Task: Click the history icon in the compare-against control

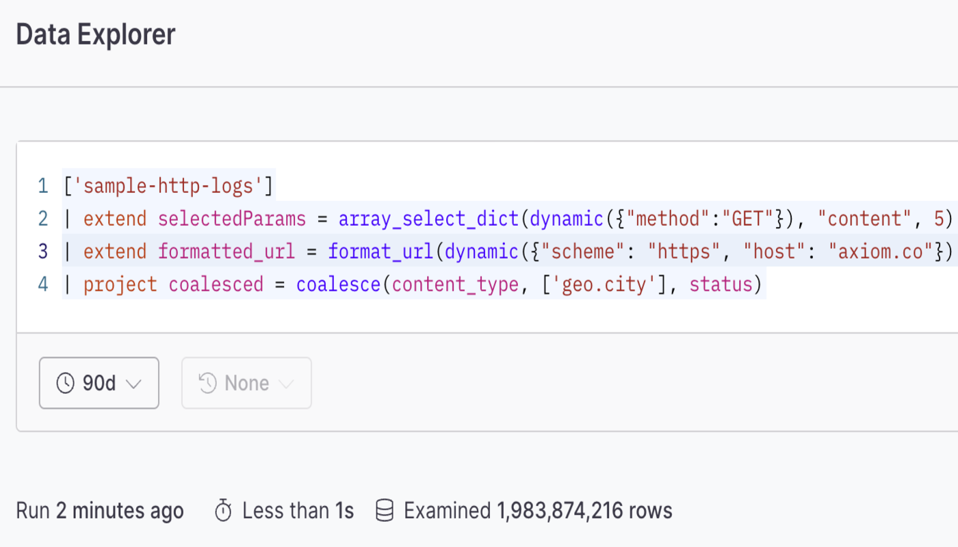Action: point(207,383)
